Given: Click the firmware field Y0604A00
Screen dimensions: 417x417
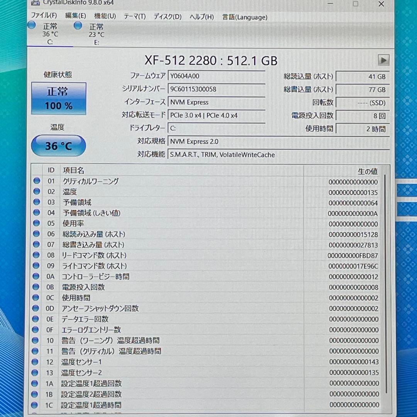Looking at the screenshot, I should (x=217, y=76).
